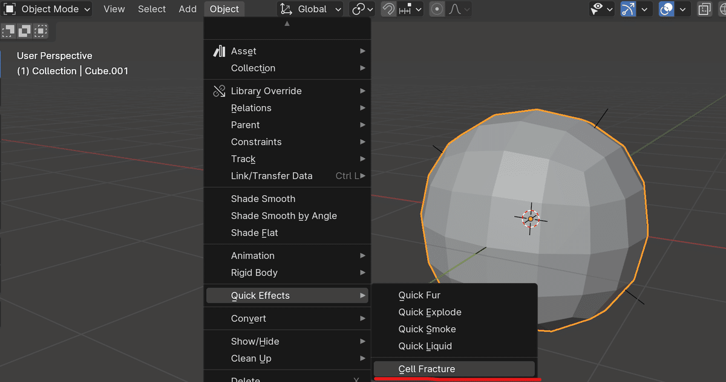Toggle the viewport gizmos button
Image resolution: width=726 pixels, height=382 pixels.
click(628, 9)
